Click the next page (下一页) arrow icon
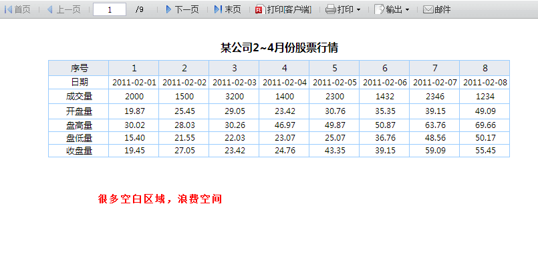The width and height of the screenshot is (538, 254). [x=168, y=9]
